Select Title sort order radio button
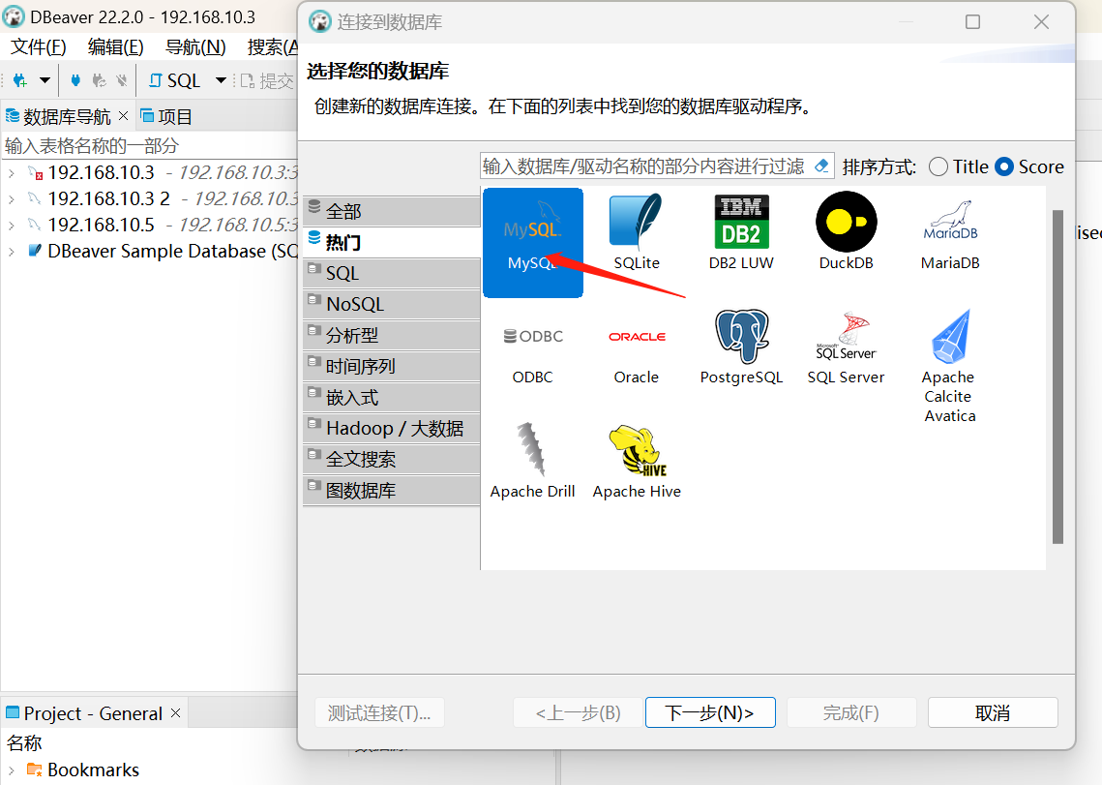Viewport: 1102px width, 785px height. [x=938, y=166]
